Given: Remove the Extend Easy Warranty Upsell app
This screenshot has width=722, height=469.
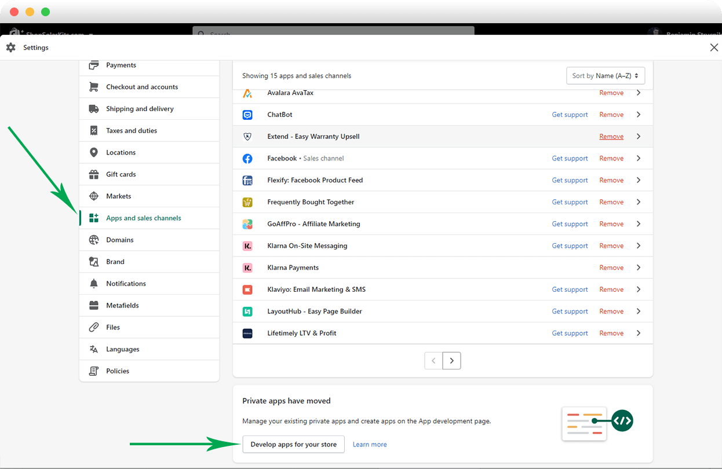Looking at the screenshot, I should [x=611, y=137].
